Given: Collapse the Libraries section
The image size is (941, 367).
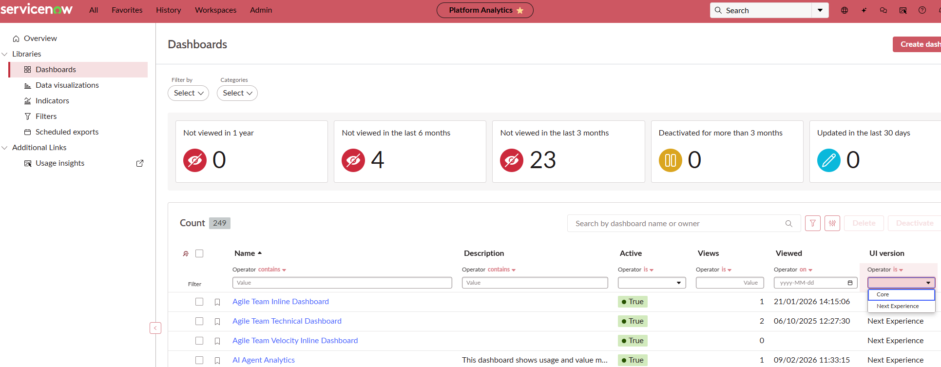Looking at the screenshot, I should pyautogui.click(x=5, y=54).
